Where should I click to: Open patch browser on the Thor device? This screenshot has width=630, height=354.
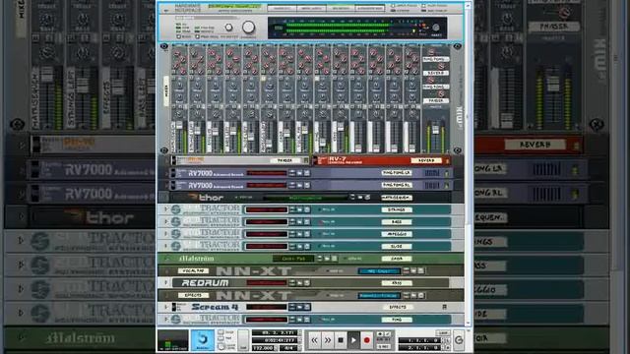point(360,197)
